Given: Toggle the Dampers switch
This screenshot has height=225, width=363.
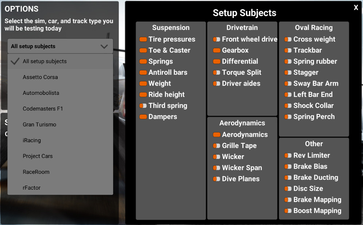Looking at the screenshot, I should (x=143, y=117).
